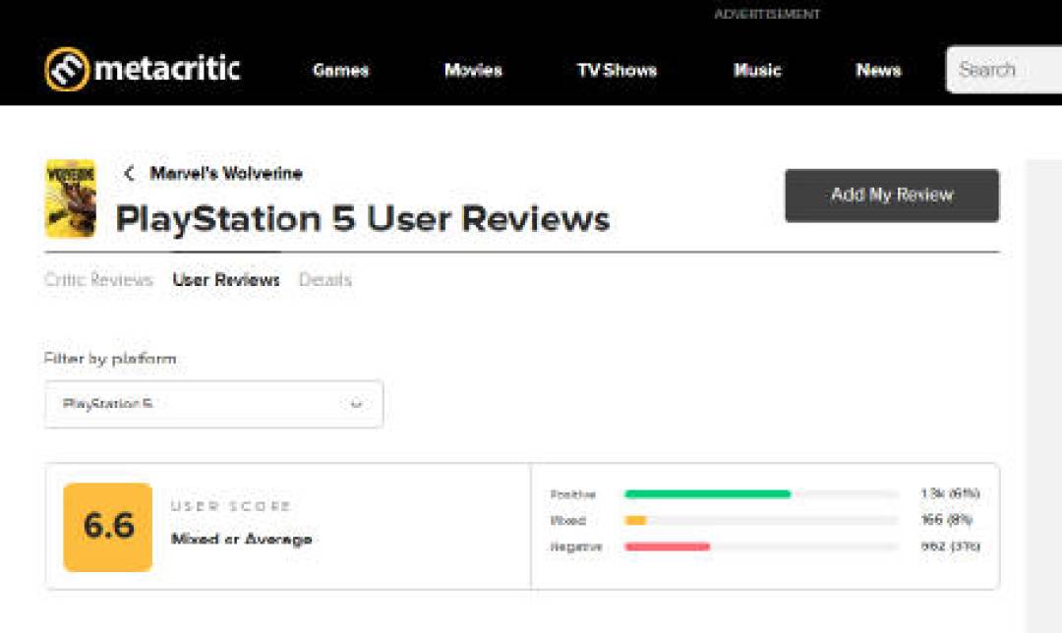Open the Games menu

[340, 71]
